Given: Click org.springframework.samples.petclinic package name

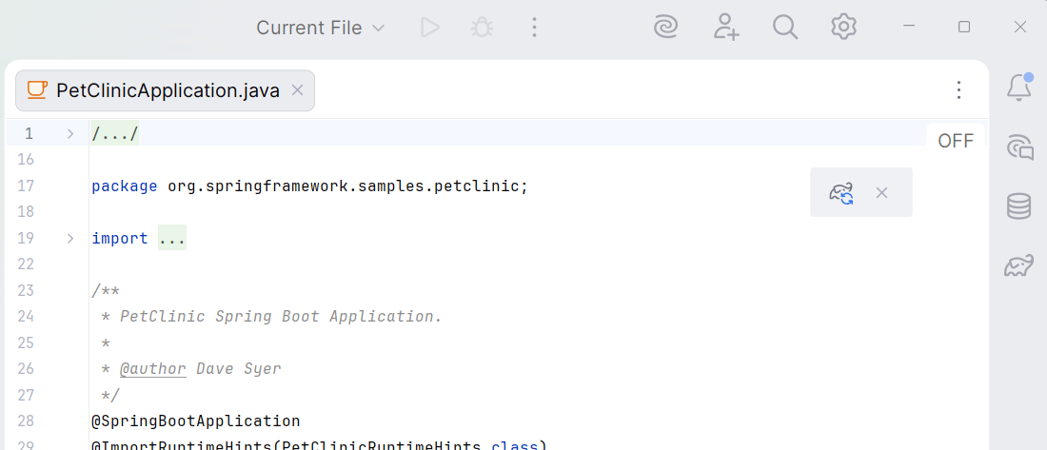Looking at the screenshot, I should coord(344,186).
